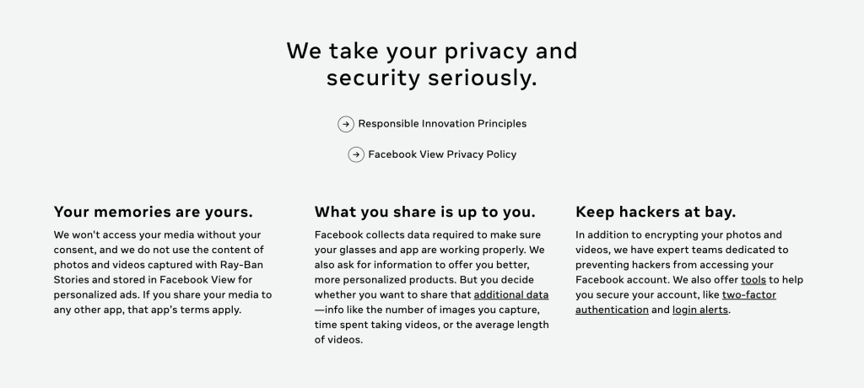Click the main privacy and security headline

(x=431, y=64)
